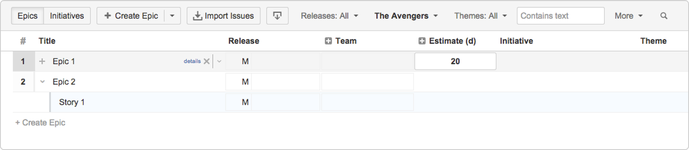
Task: Click the Epic 1 estimate field showing 20
Action: 455,61
